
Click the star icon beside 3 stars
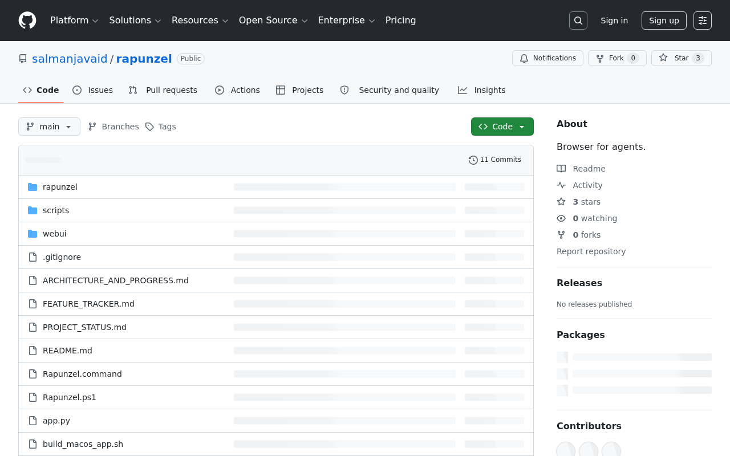(x=561, y=202)
